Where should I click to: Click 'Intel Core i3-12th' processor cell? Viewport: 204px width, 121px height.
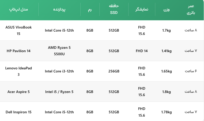(59, 71)
